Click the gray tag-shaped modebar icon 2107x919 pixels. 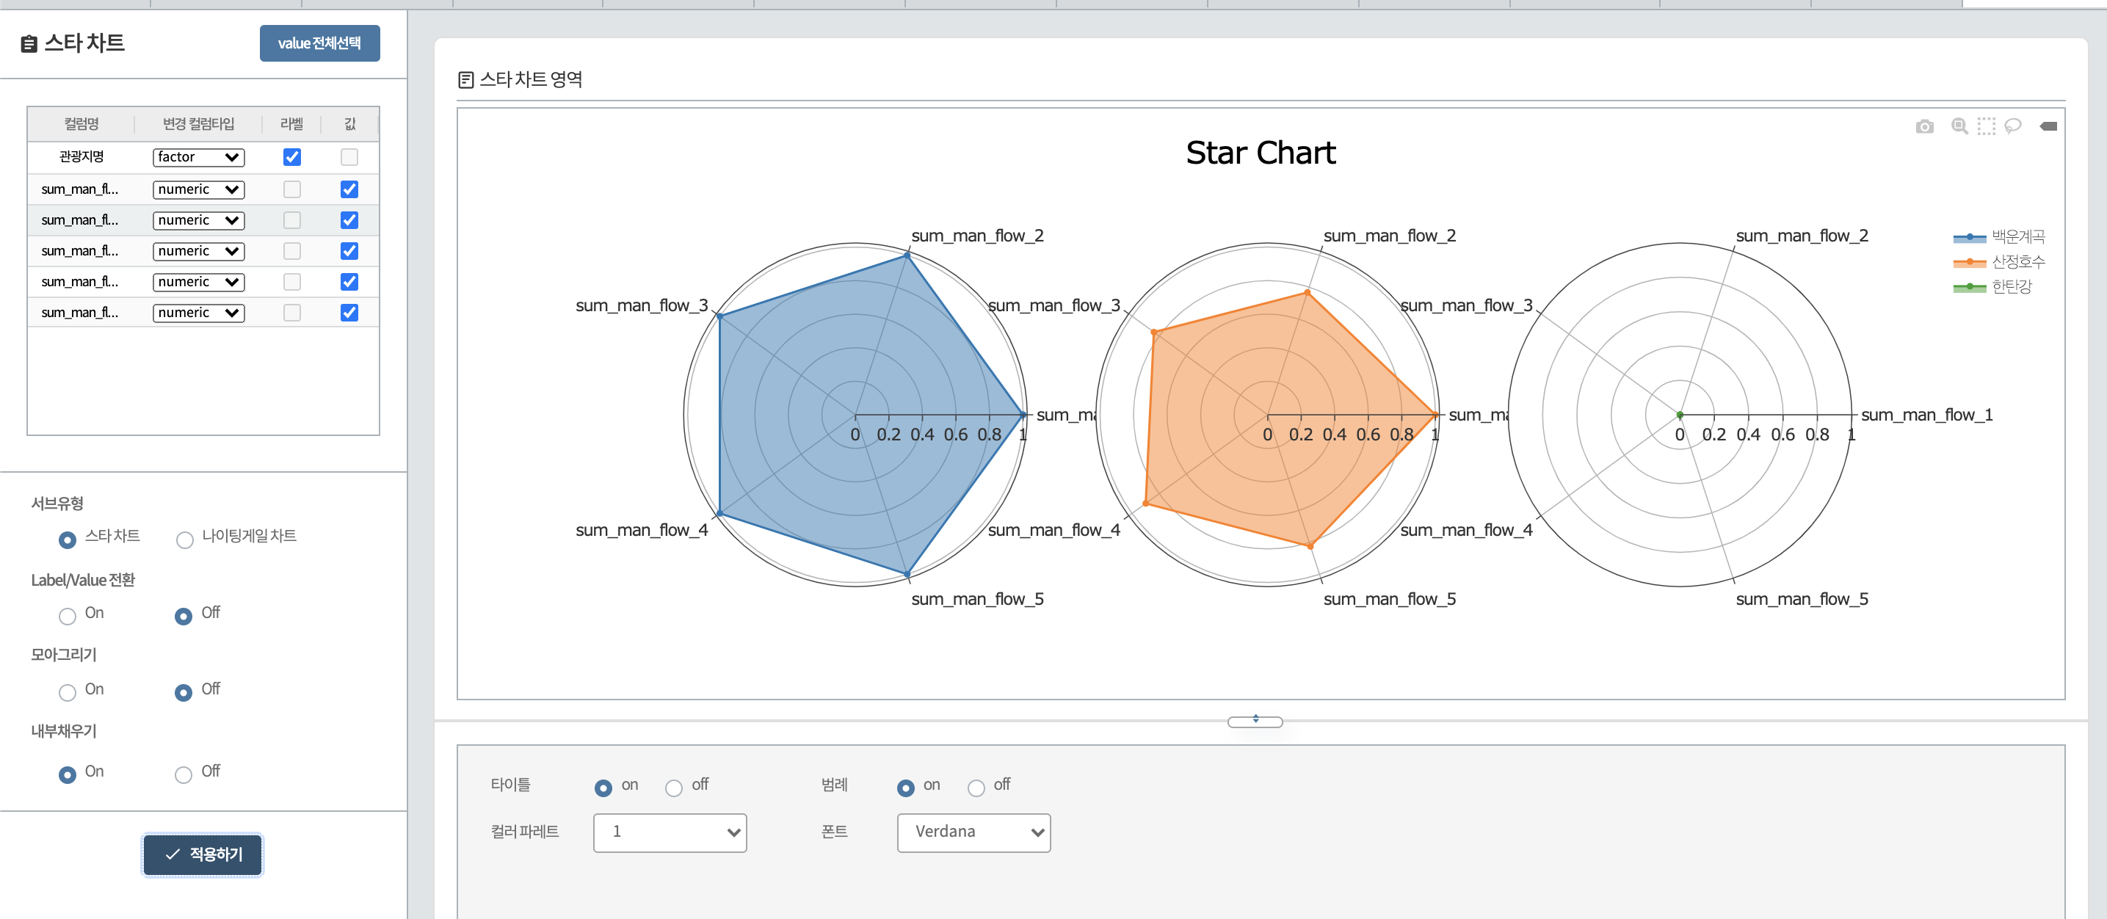click(x=2048, y=126)
